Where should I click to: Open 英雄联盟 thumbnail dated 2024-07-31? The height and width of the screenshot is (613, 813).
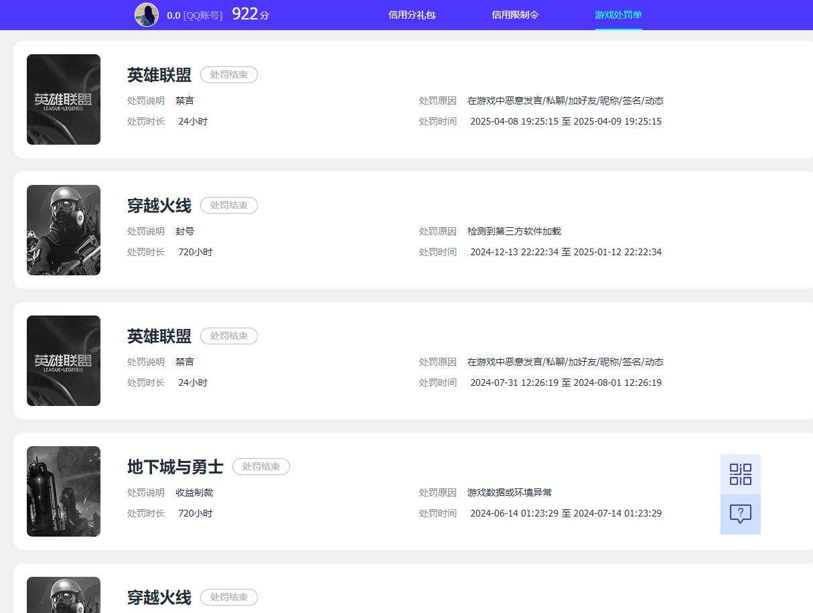tap(64, 360)
